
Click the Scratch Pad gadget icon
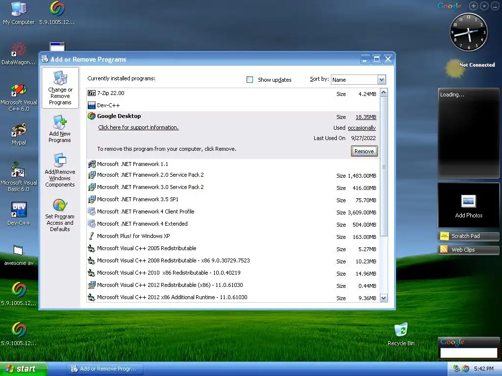coord(444,236)
